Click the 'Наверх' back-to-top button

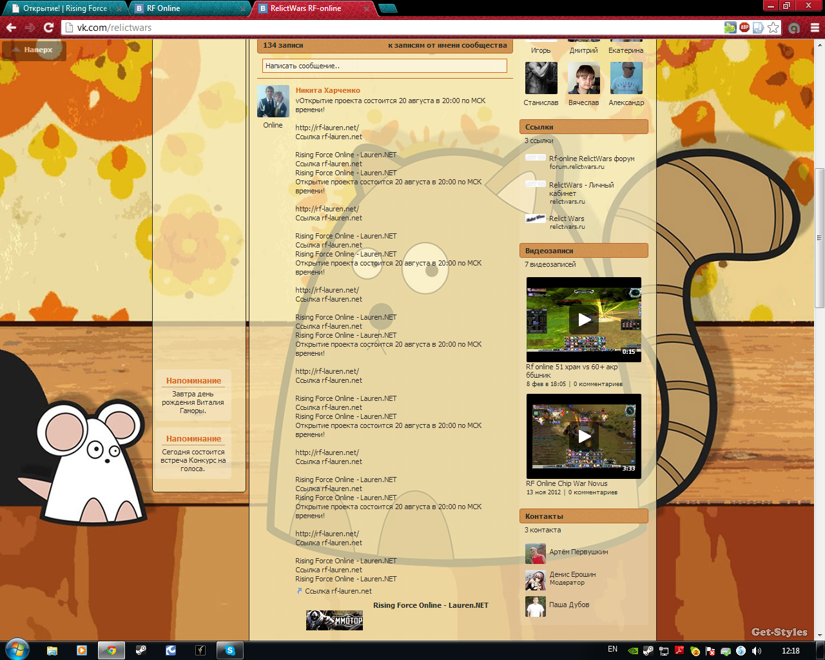34,50
